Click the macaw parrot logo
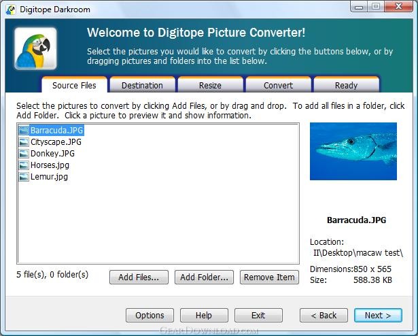Screen dimensions: 418x336 [x=35, y=48]
